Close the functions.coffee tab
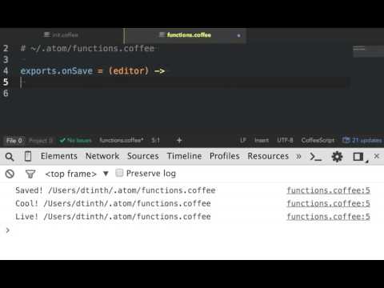The height and width of the screenshot is (288, 384). [x=238, y=35]
